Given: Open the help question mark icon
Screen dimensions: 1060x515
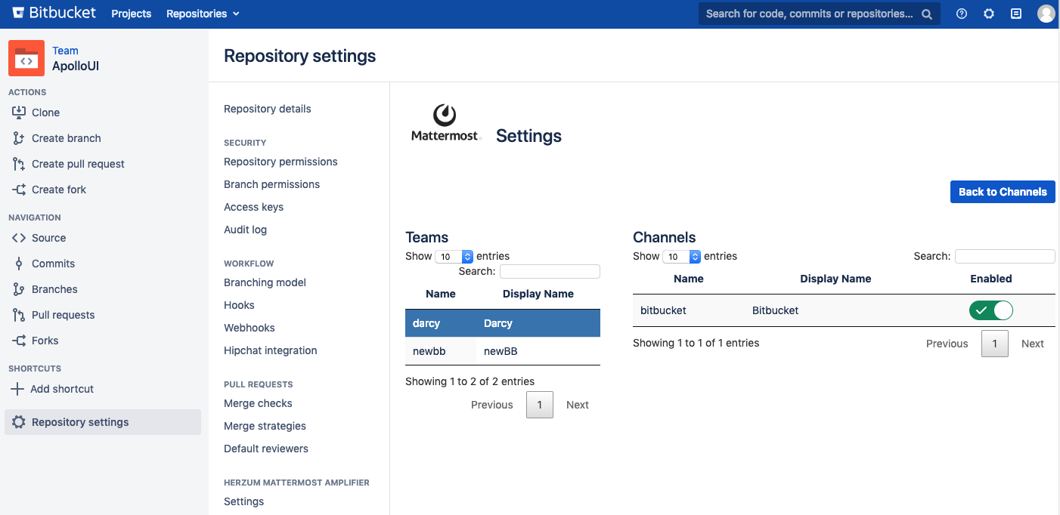Looking at the screenshot, I should tap(962, 14).
